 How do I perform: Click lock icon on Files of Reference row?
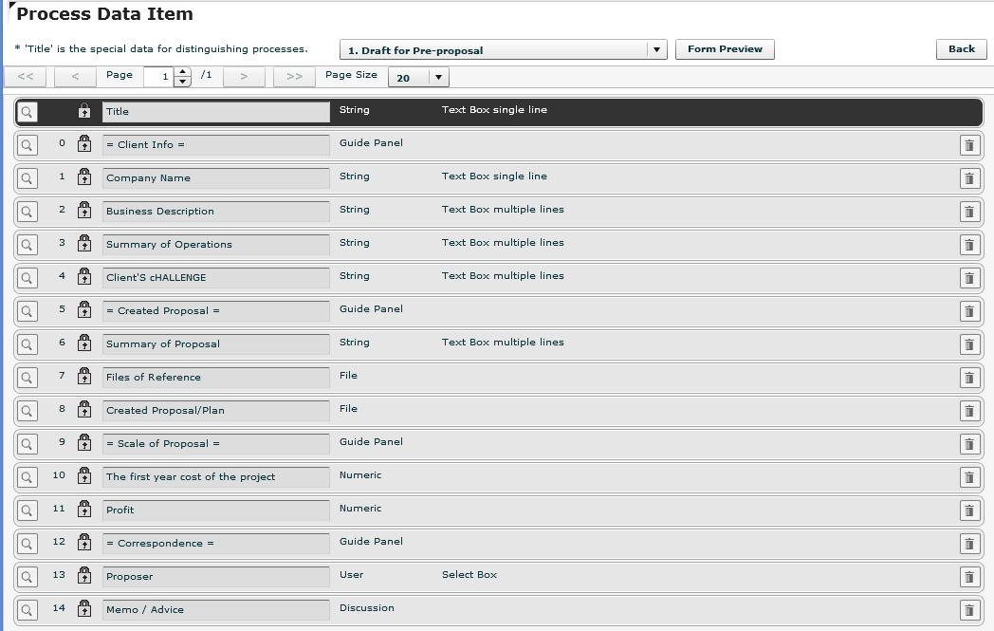click(84, 376)
